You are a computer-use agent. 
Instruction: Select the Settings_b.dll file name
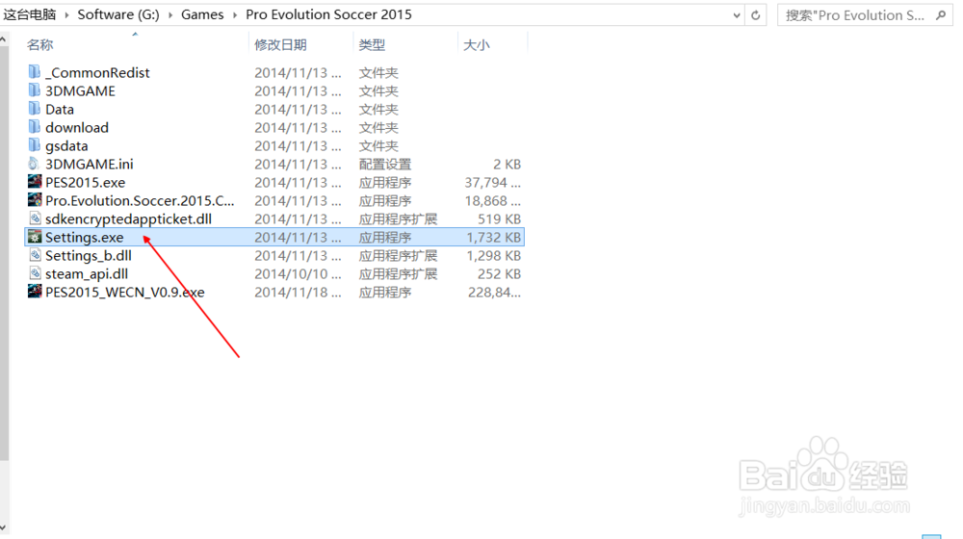tap(89, 255)
